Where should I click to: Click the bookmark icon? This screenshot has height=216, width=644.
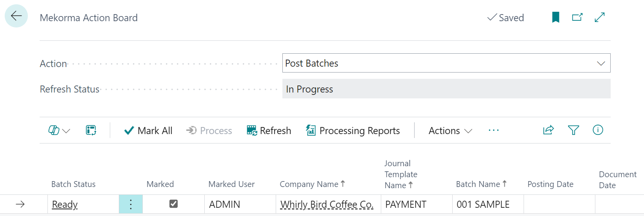click(x=555, y=17)
